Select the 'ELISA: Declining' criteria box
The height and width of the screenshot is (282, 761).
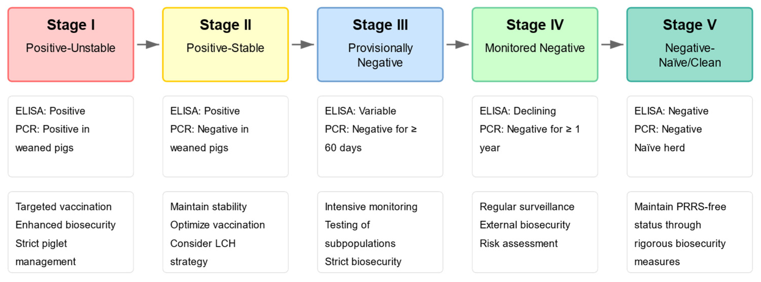point(535,136)
